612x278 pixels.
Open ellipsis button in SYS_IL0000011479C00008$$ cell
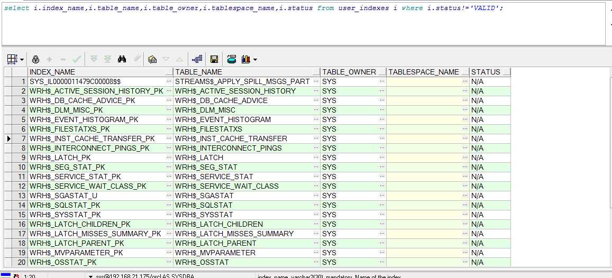169,81
